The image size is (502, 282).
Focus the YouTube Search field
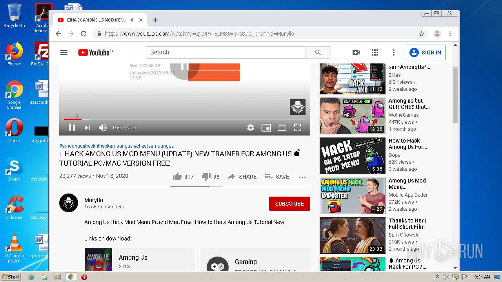(x=226, y=52)
